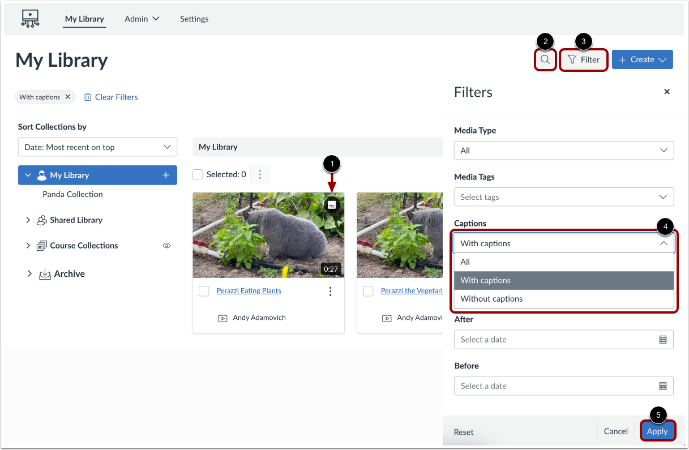Select Panda Collection
Screen dimensions: 689x450
tap(72, 194)
